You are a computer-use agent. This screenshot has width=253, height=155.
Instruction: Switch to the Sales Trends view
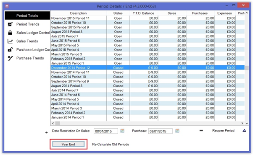(x=27, y=41)
